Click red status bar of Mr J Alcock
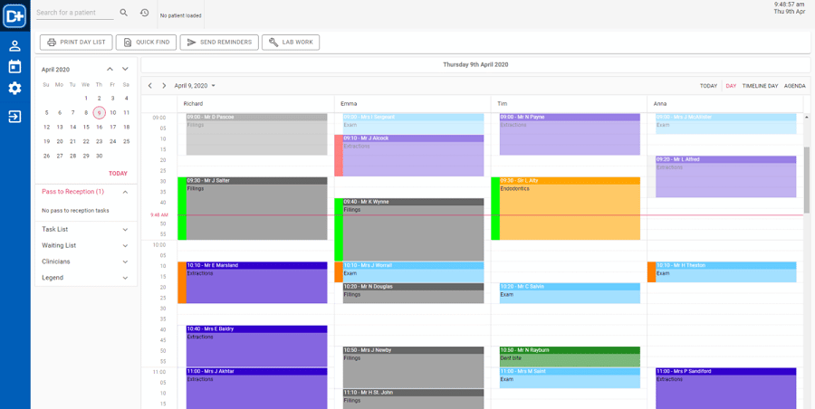 pos(339,156)
